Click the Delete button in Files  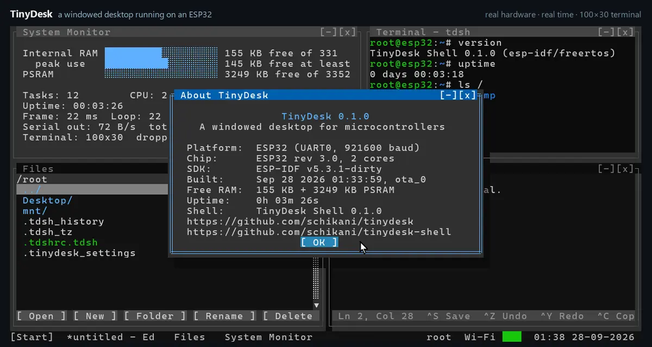[288, 316]
